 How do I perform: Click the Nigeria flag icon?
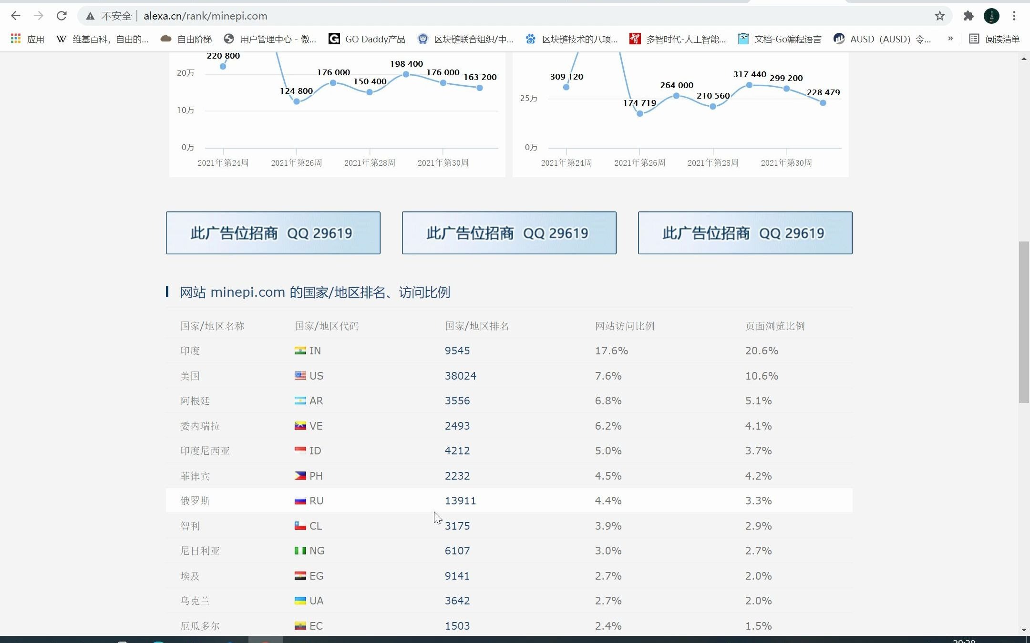pyautogui.click(x=300, y=551)
